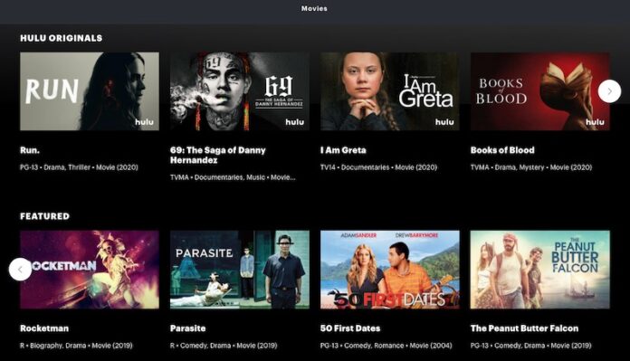
Task: Advance the Hulu Originals carousel with the right arrow
Action: [x=609, y=91]
